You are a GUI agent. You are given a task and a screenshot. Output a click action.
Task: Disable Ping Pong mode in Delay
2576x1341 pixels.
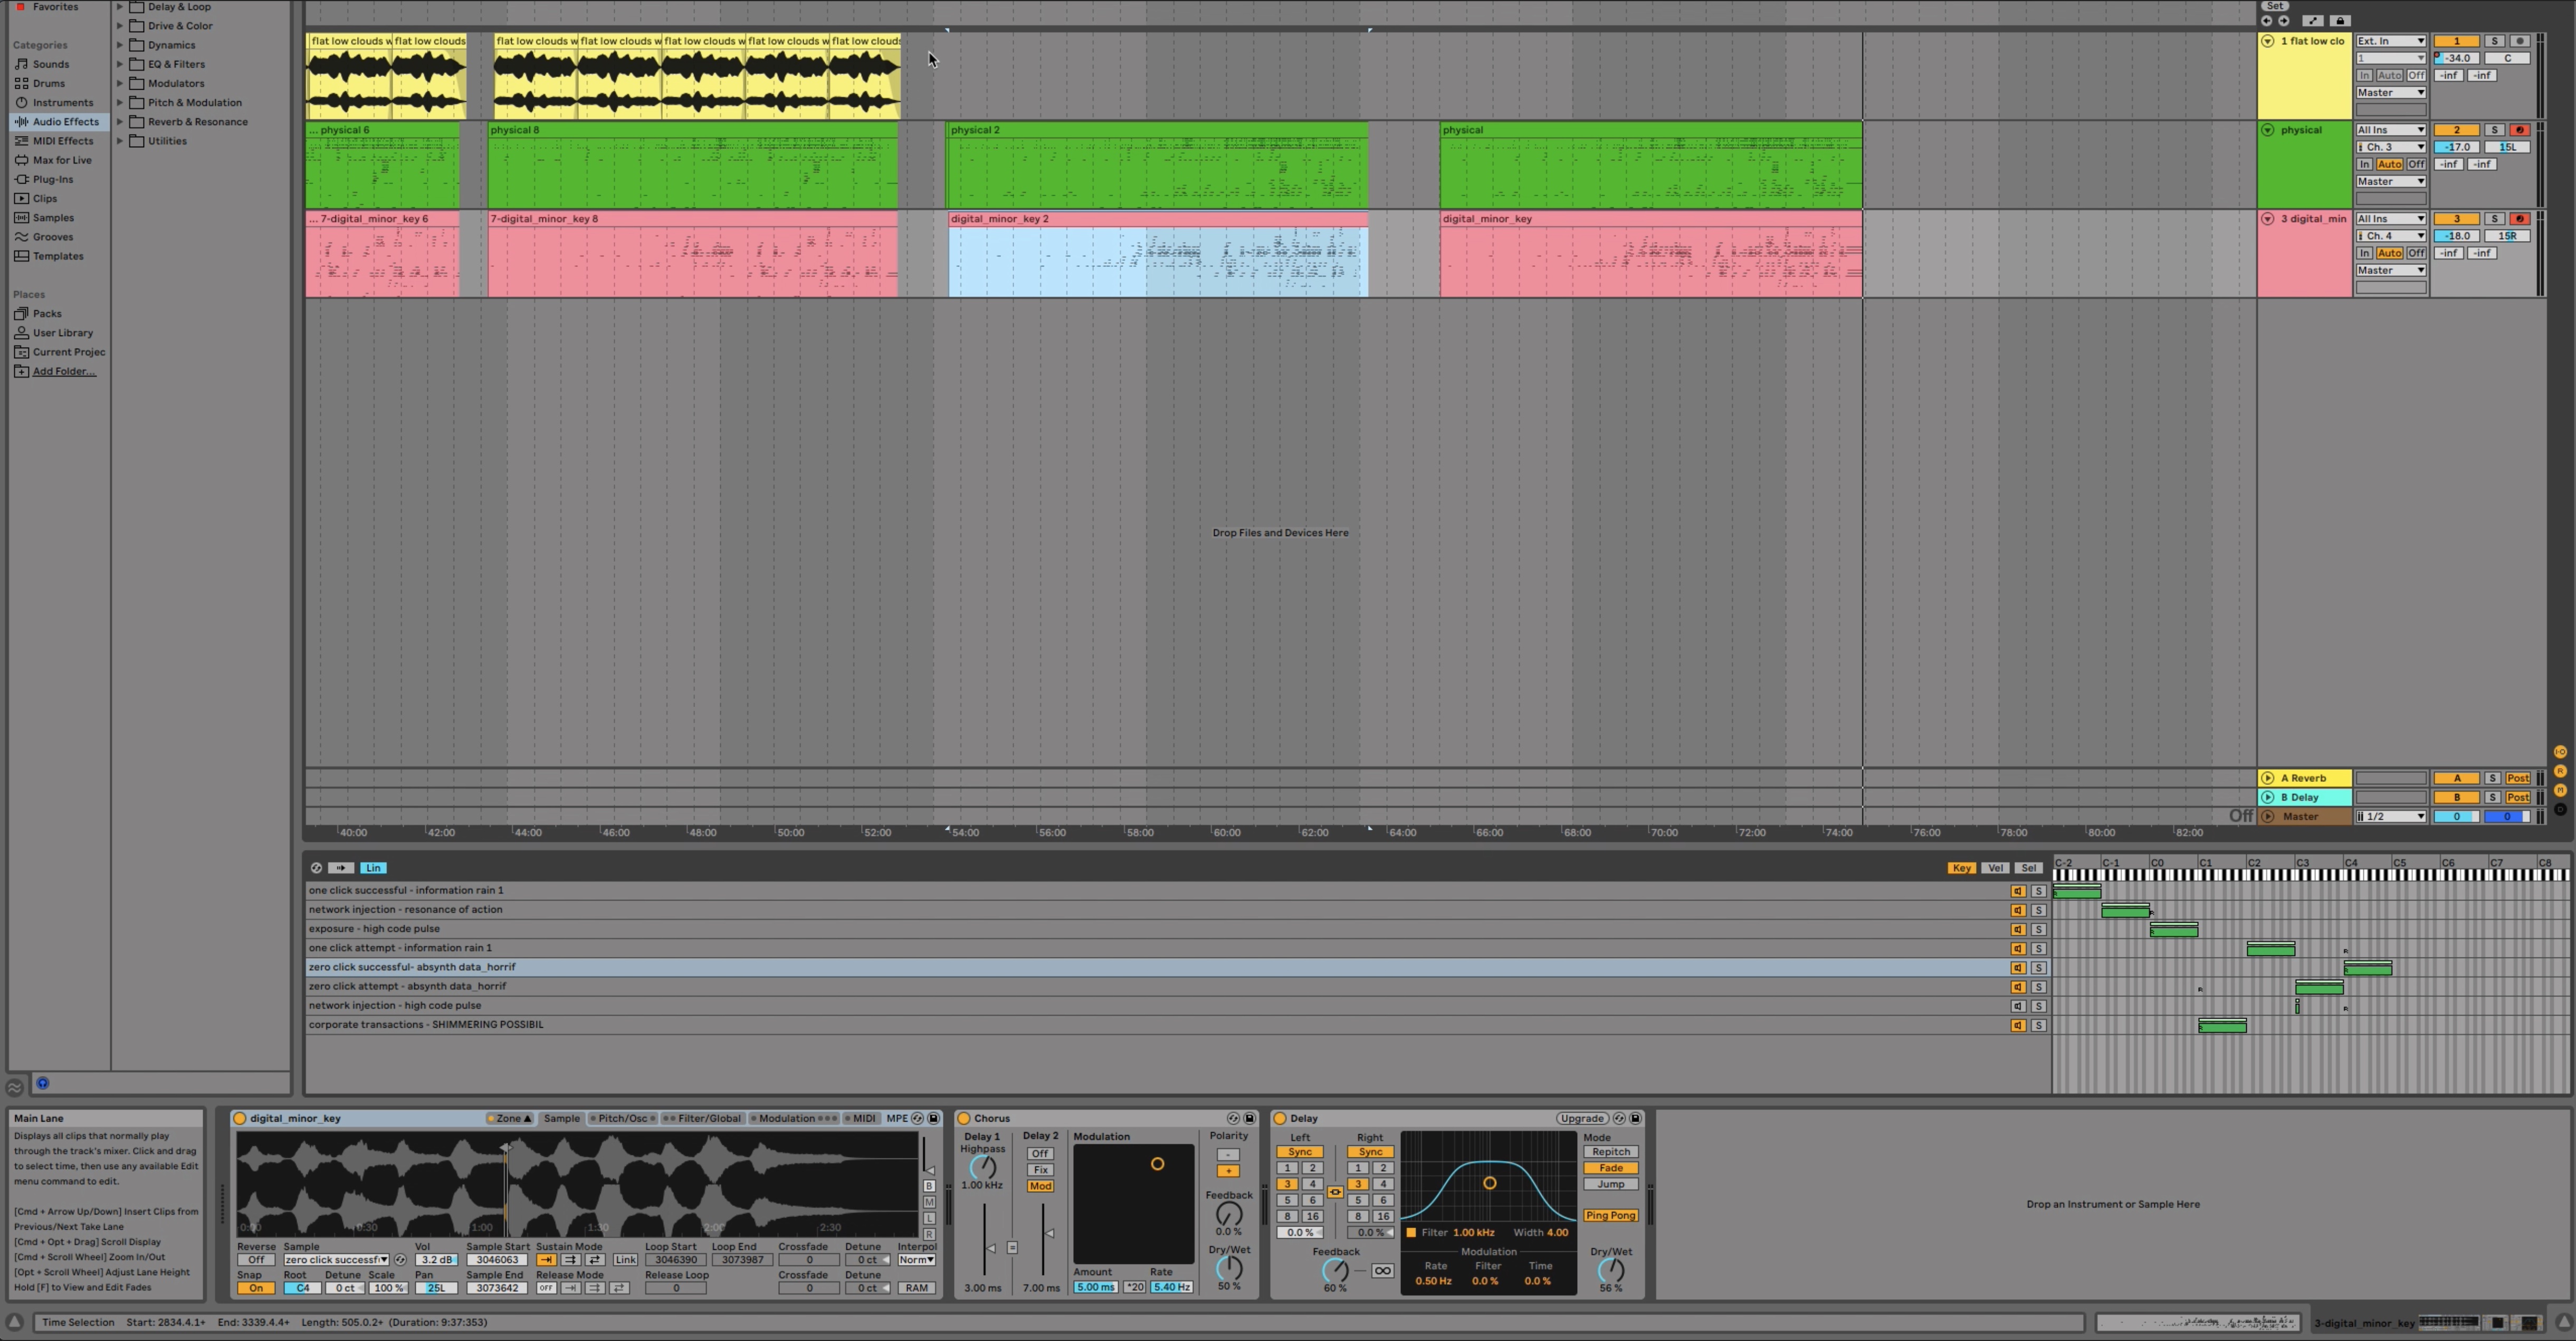(x=1610, y=1216)
